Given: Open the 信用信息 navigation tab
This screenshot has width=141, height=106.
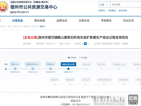Looking at the screenshot, I should click(84, 21).
